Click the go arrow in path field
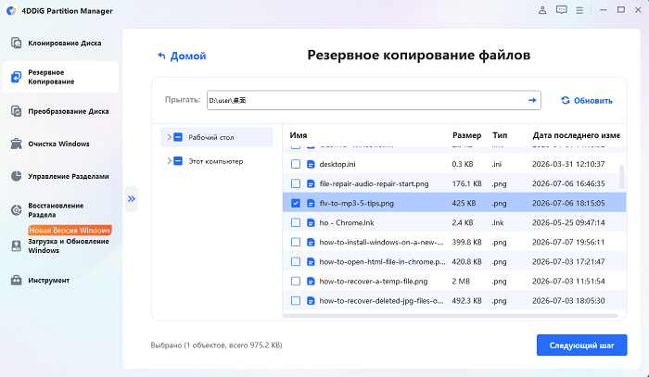649x377 pixels. coord(532,100)
